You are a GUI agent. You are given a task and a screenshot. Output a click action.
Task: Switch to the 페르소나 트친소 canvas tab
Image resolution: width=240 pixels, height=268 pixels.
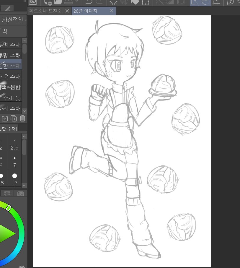(x=45, y=11)
